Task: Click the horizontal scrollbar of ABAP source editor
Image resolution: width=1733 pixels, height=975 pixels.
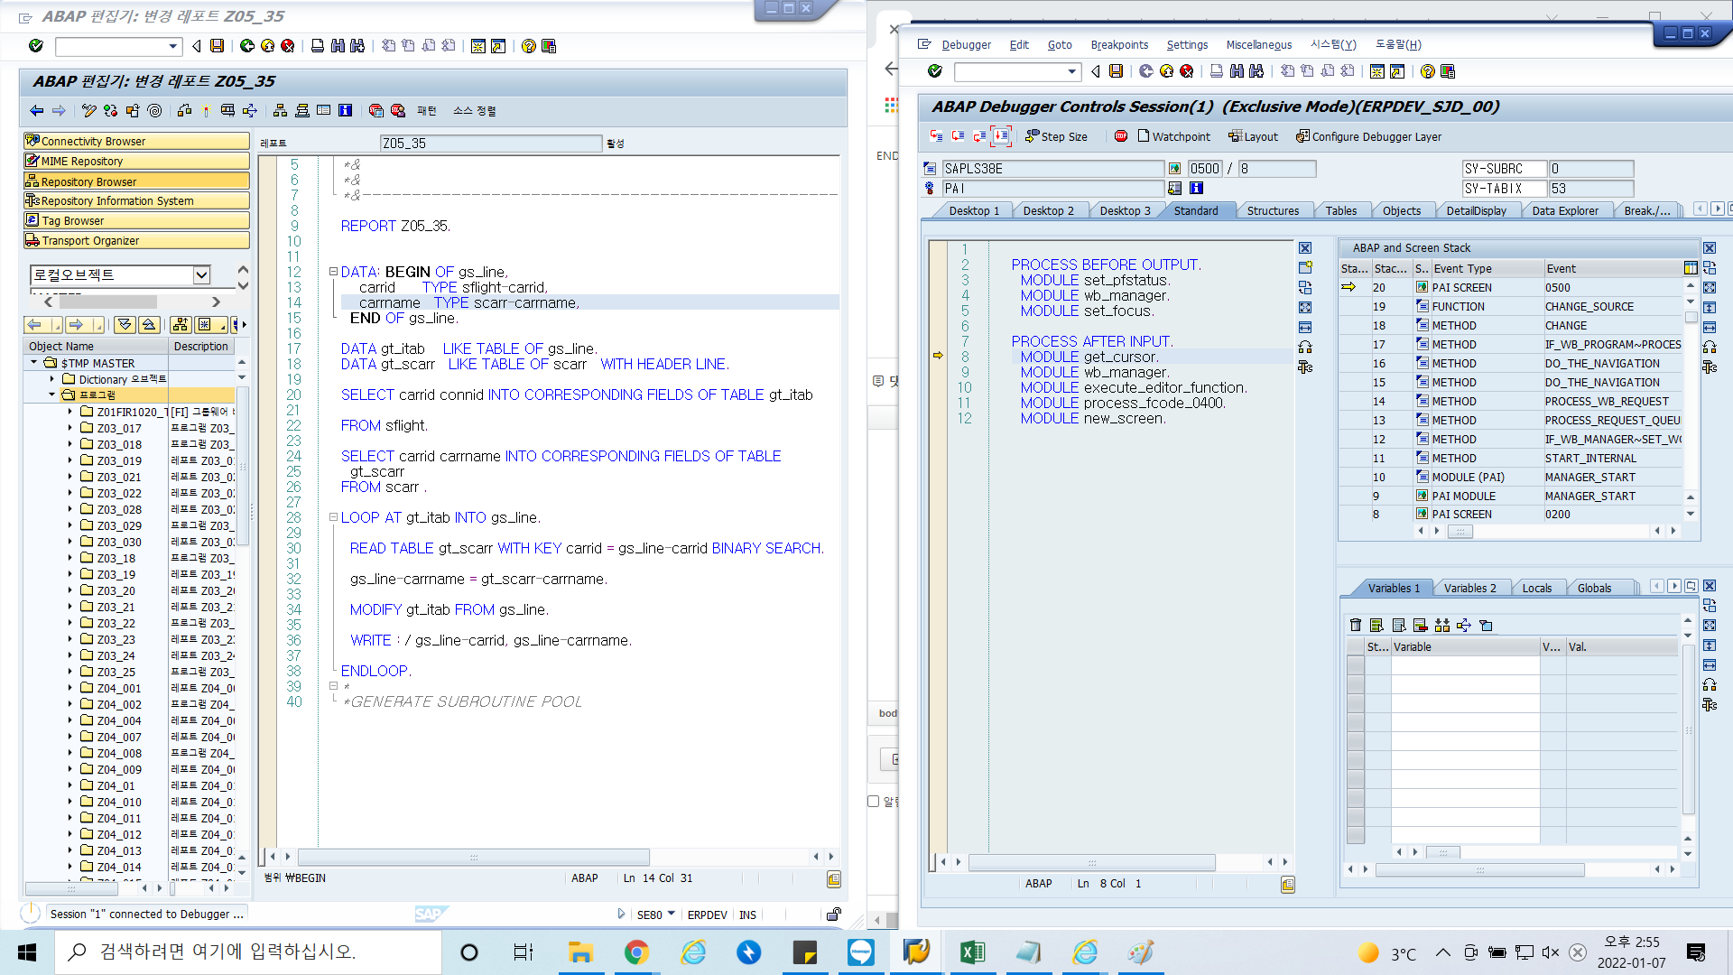Action: point(473,857)
